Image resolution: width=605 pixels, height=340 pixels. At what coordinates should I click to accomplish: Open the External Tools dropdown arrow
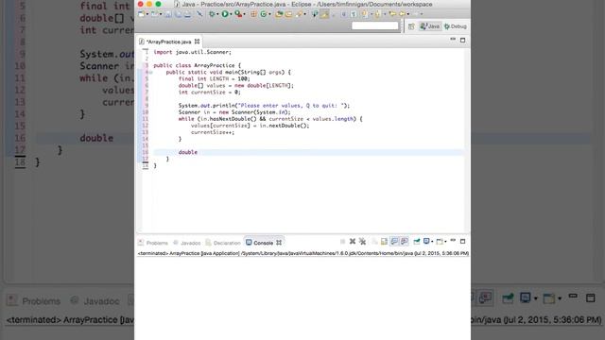tap(244, 14)
